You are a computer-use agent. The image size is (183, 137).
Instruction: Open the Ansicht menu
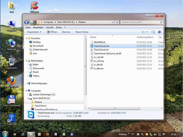[x=50, y=28]
